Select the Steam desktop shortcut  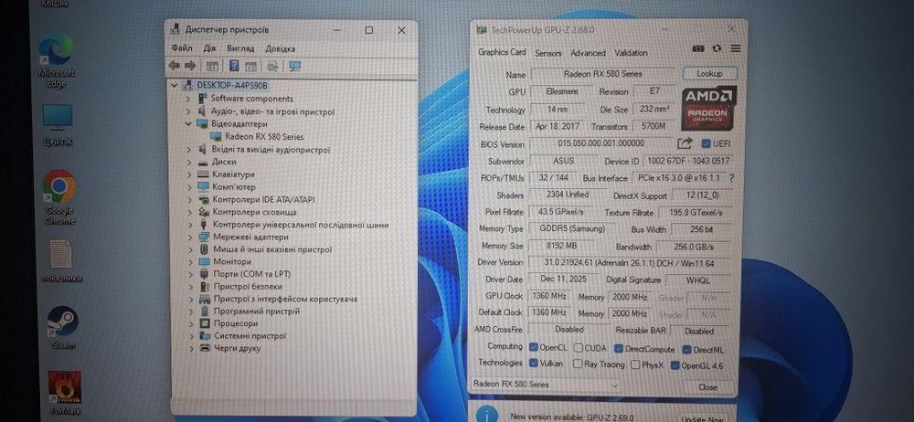62,328
